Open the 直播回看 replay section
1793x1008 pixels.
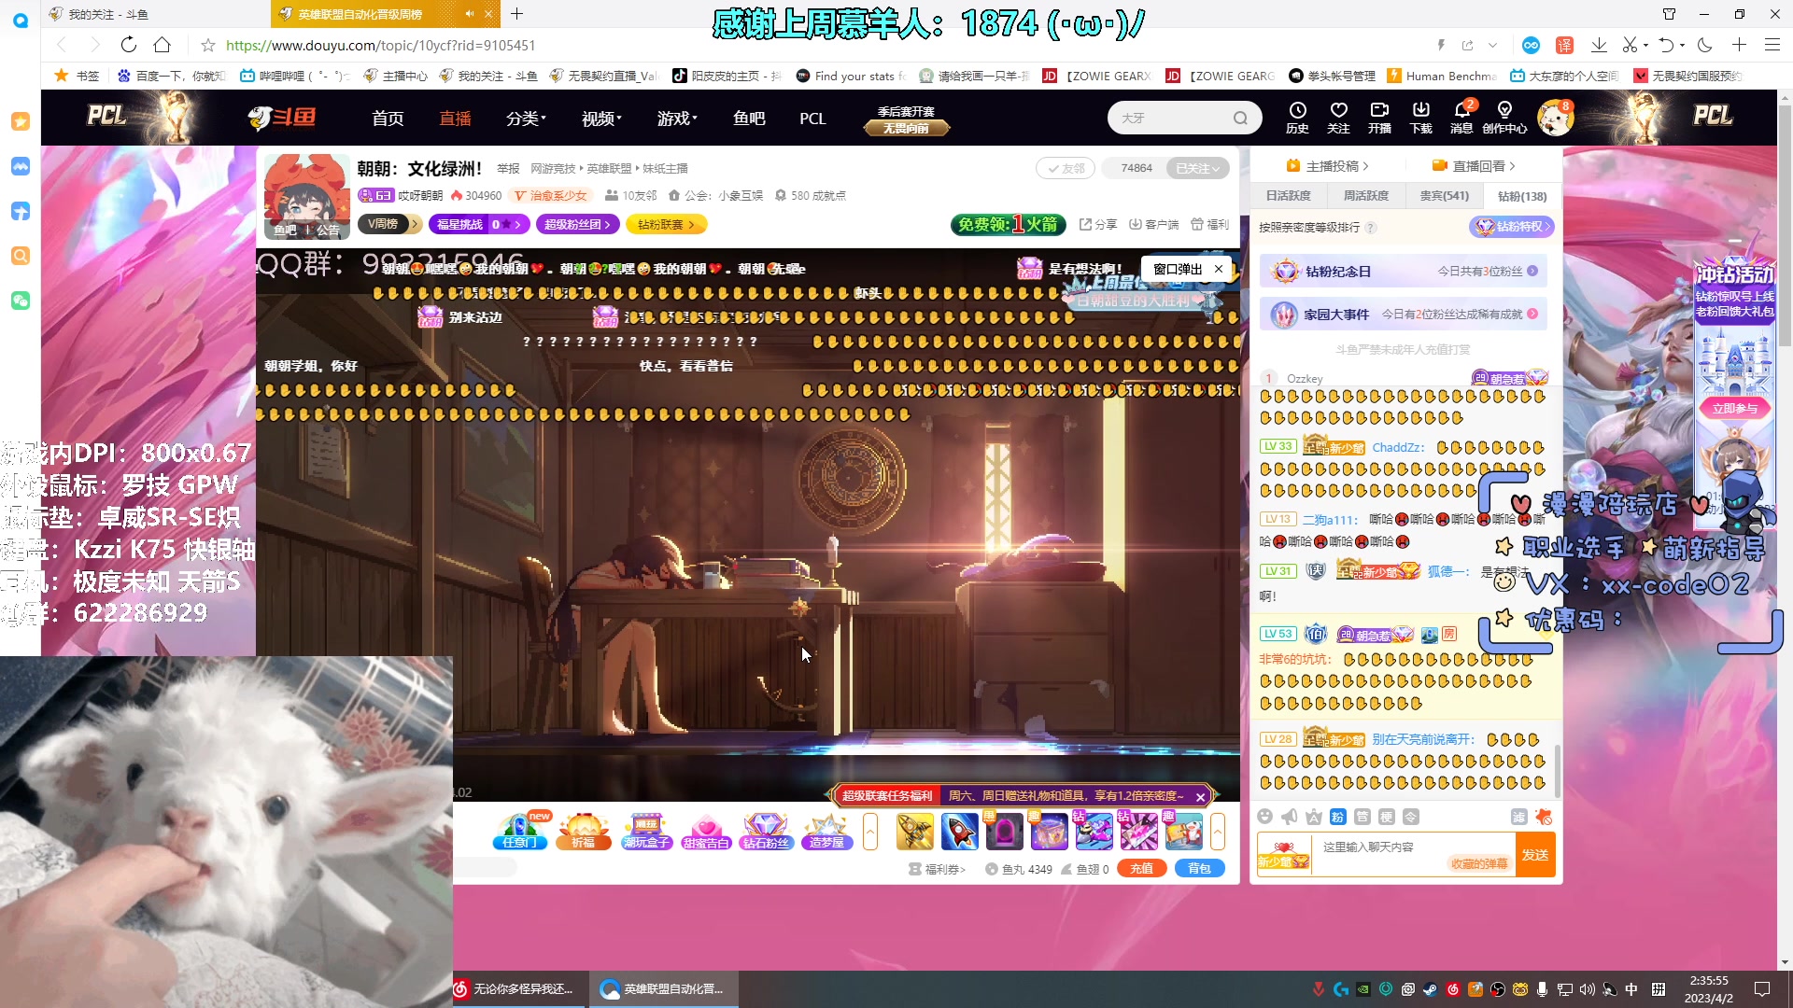(x=1474, y=166)
